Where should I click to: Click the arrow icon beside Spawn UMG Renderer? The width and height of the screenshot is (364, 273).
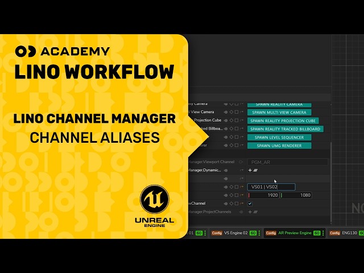click(x=241, y=146)
